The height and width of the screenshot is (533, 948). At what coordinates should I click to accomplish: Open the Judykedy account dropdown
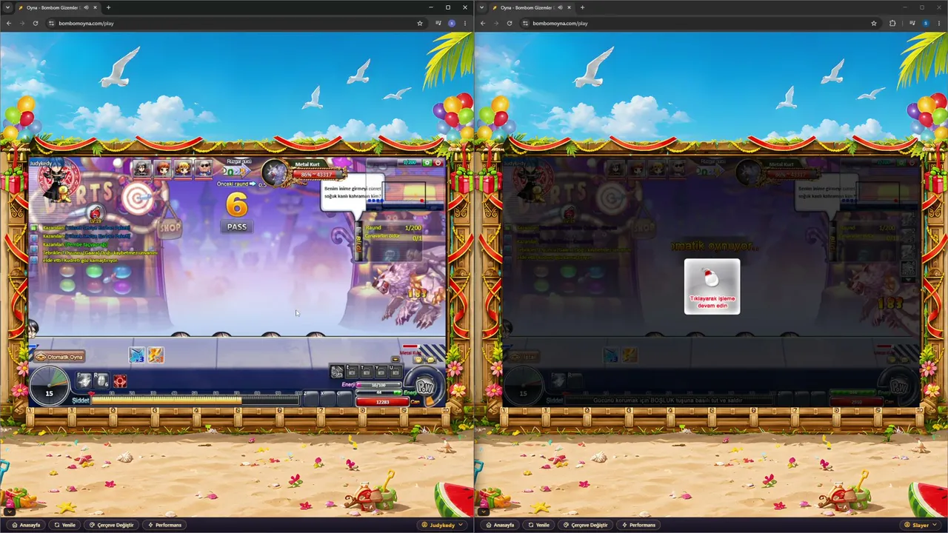pos(443,525)
